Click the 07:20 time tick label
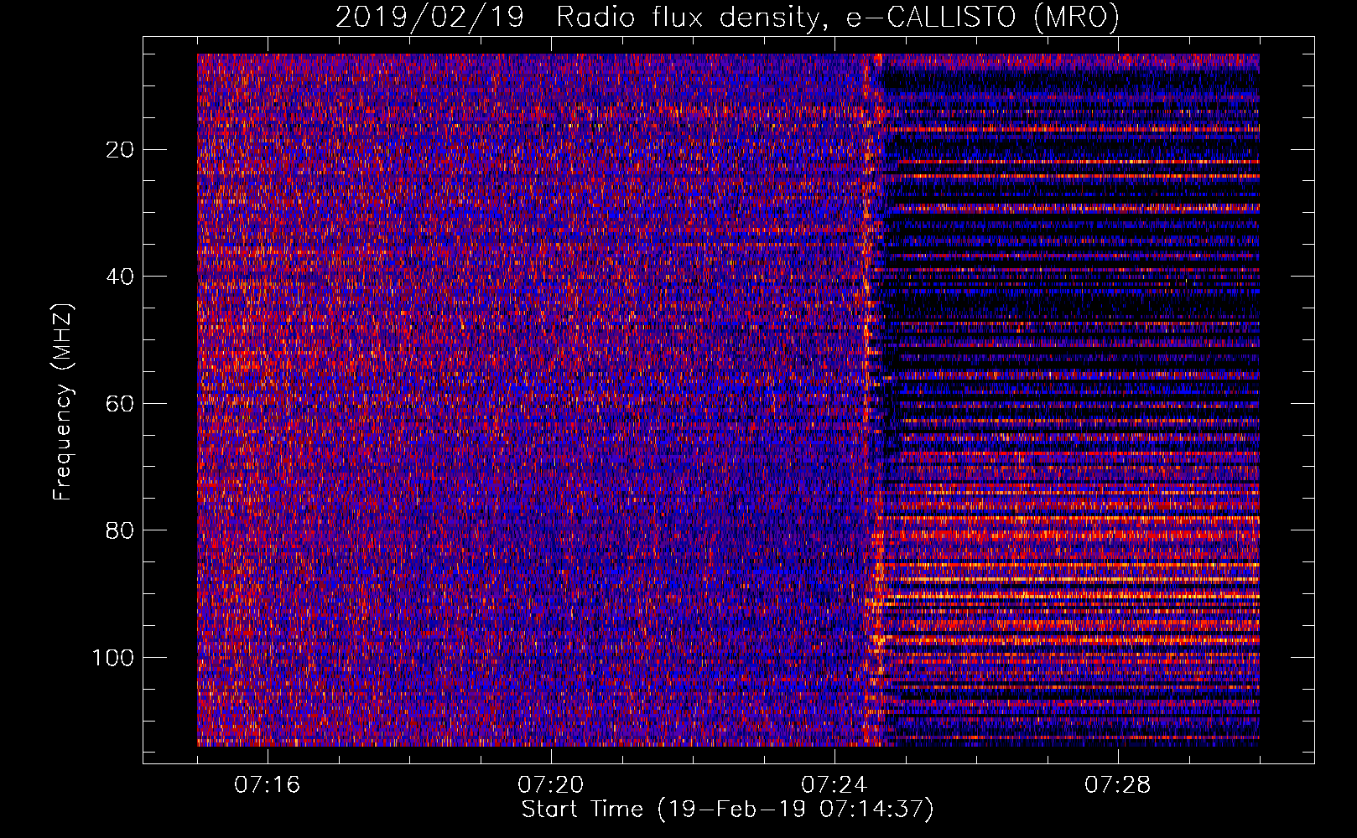 551,785
